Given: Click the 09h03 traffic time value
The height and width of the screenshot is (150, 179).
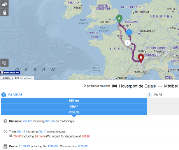Looking at the screenshot, I should coord(18,136).
